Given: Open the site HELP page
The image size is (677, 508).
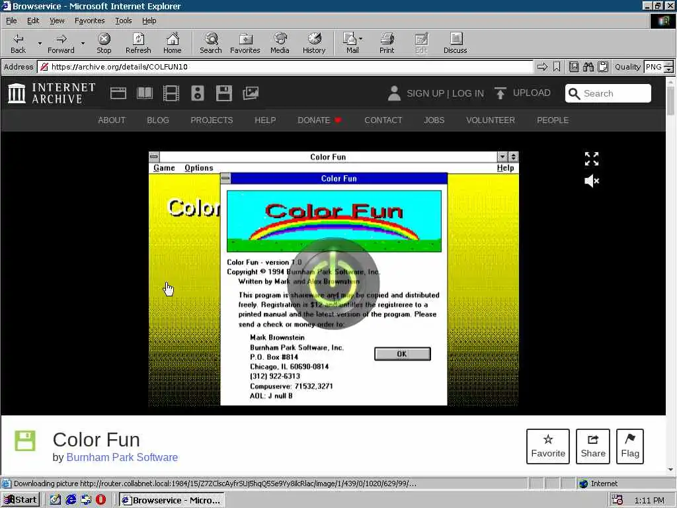Looking at the screenshot, I should [x=264, y=120].
